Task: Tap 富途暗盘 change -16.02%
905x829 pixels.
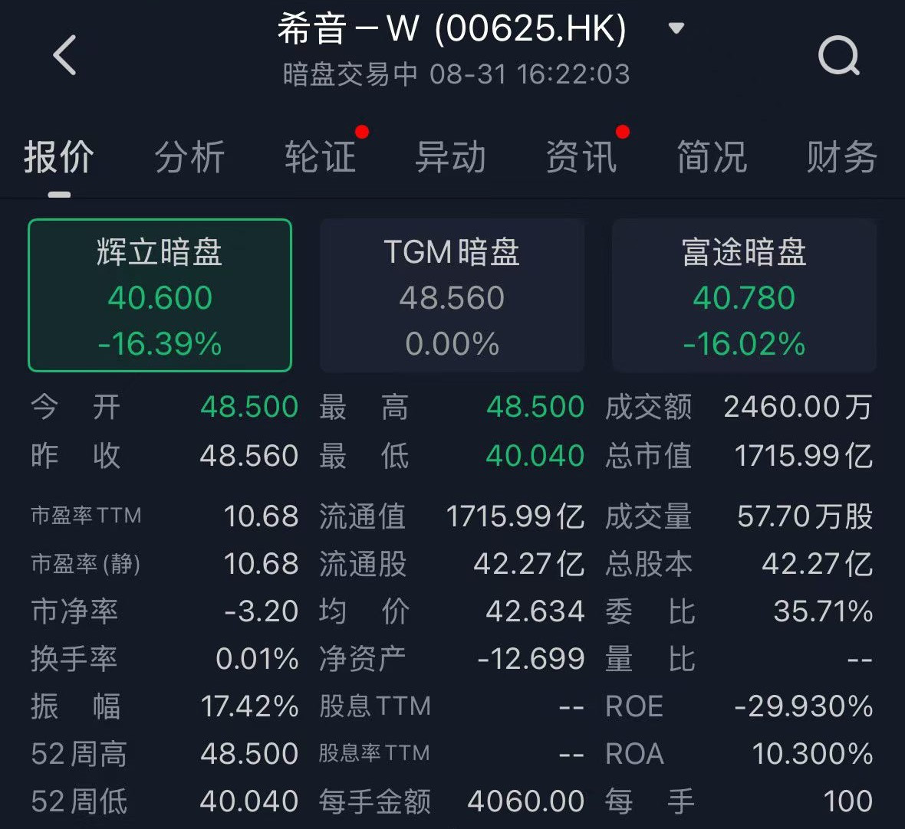Action: coord(744,344)
